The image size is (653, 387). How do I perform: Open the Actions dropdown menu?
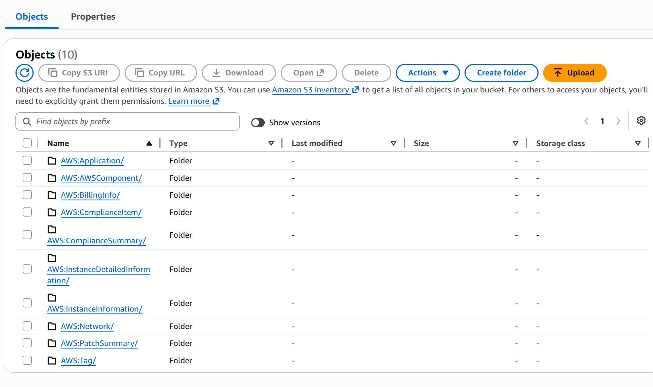pos(428,73)
